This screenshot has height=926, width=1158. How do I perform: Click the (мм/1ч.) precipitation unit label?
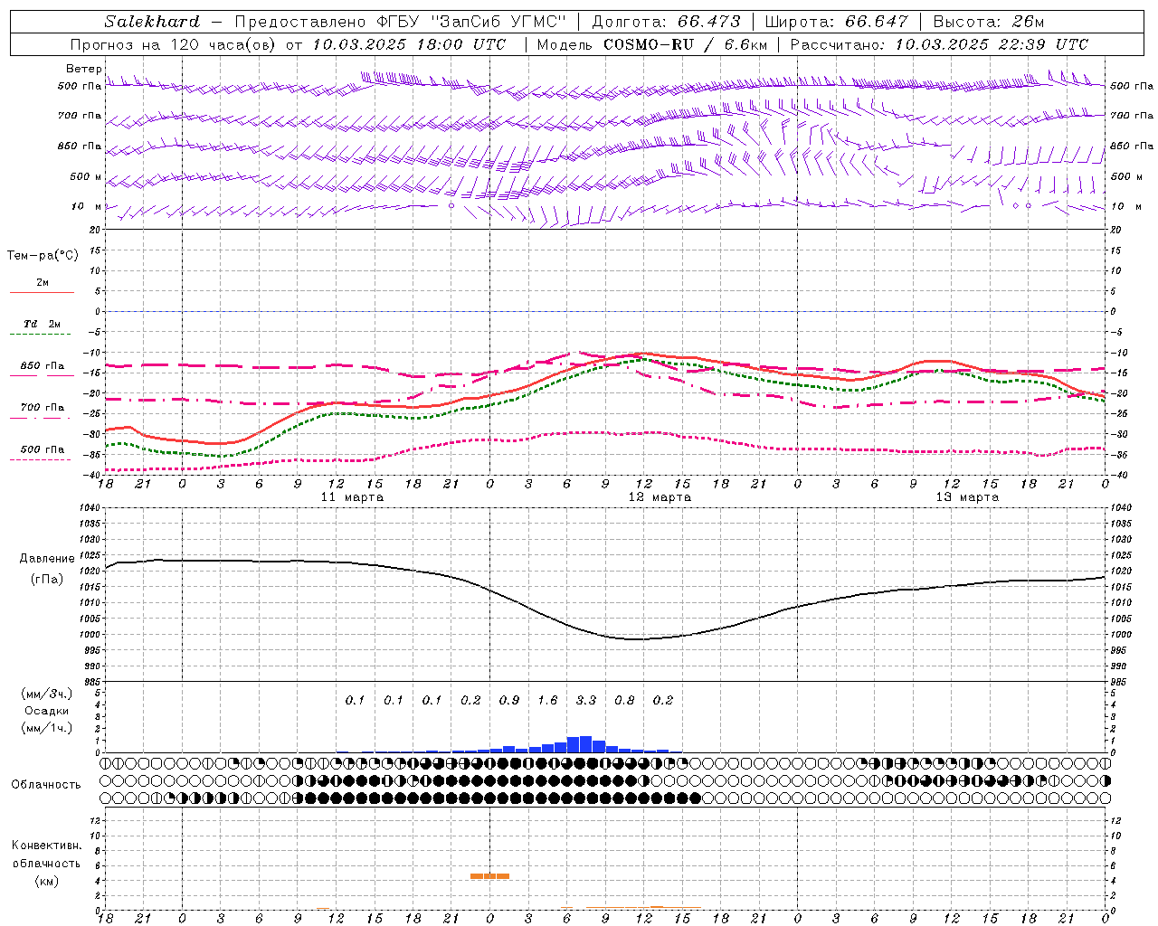[x=47, y=728]
